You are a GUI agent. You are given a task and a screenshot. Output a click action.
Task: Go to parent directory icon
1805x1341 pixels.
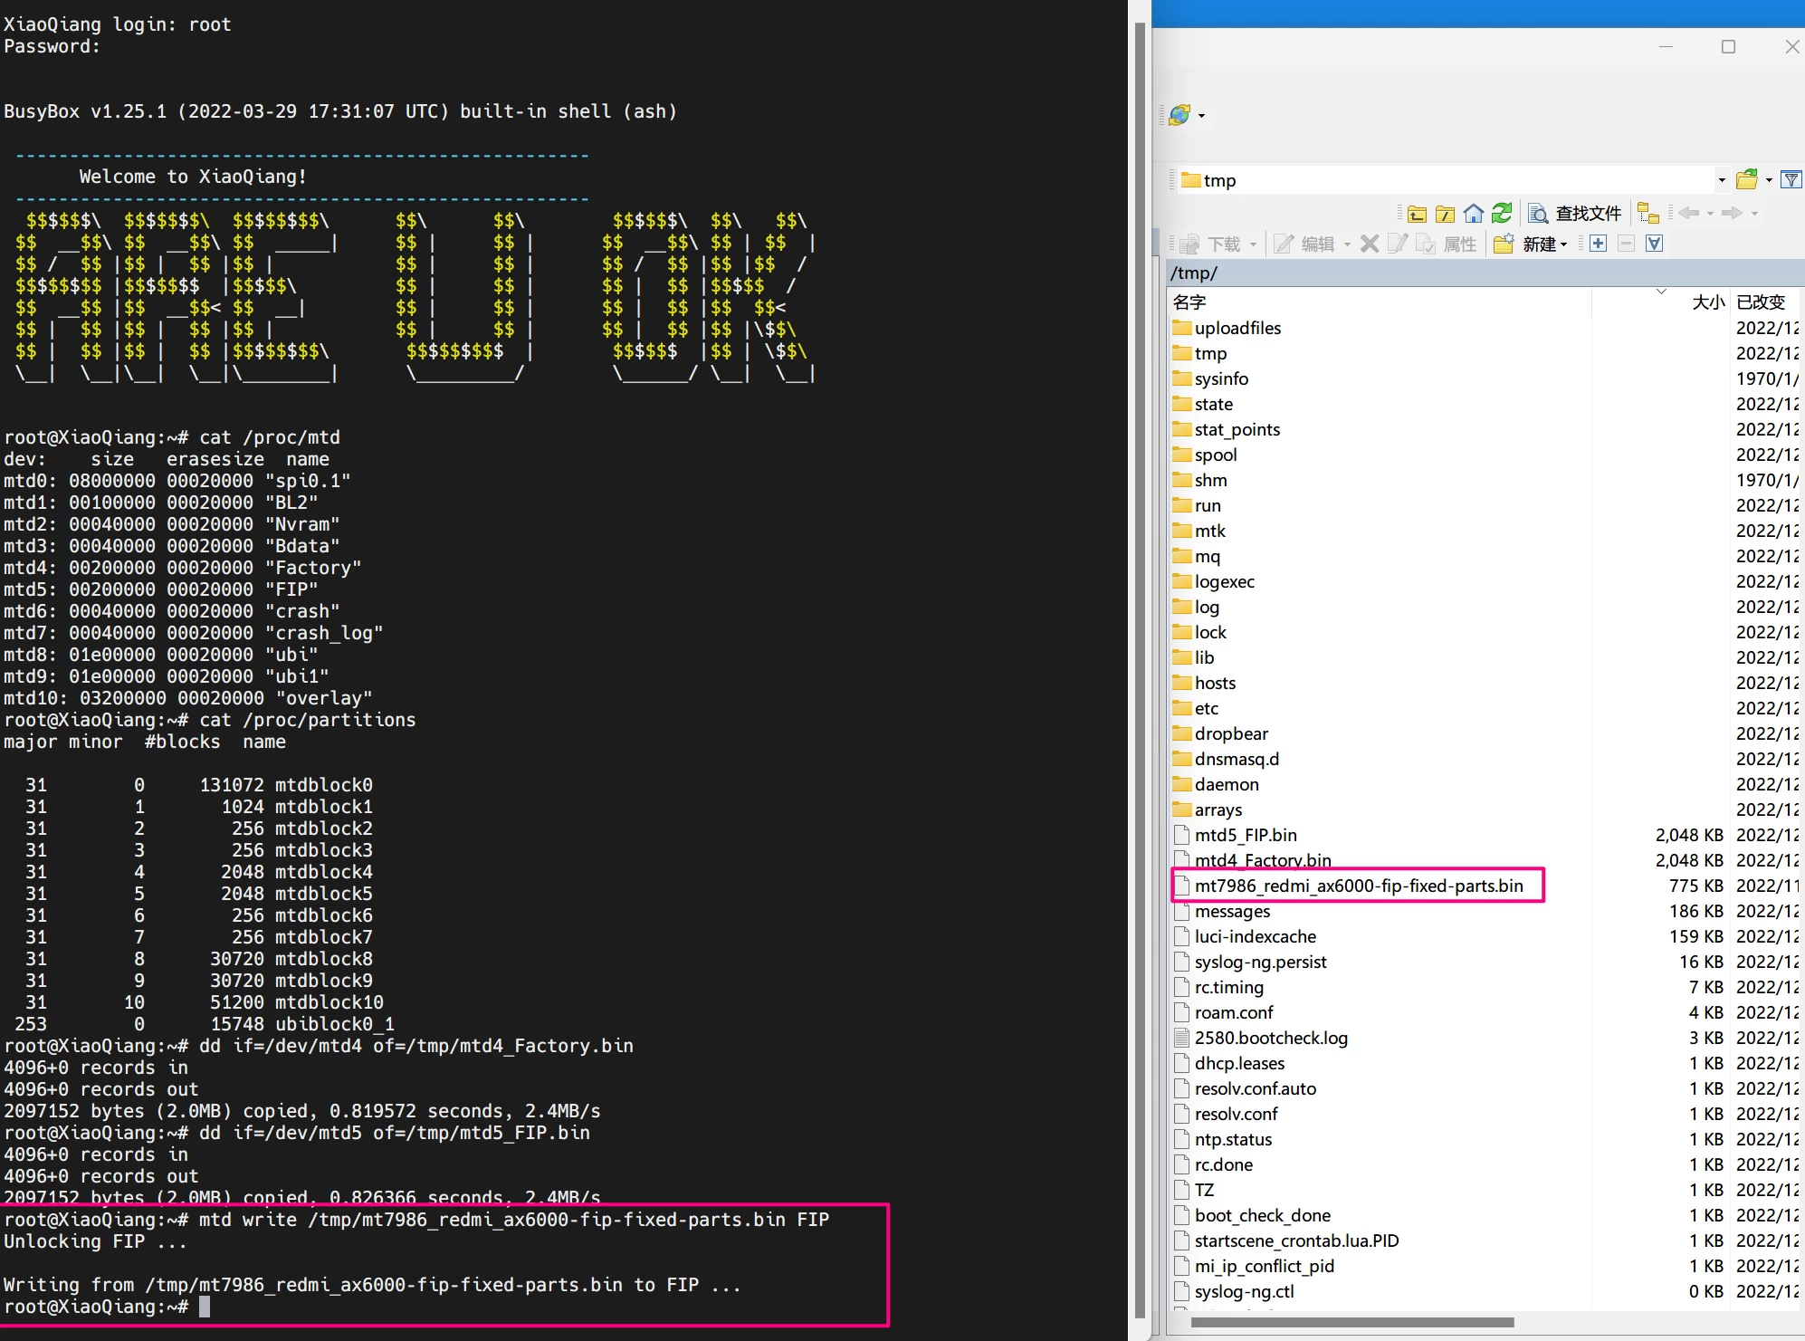(x=1418, y=214)
